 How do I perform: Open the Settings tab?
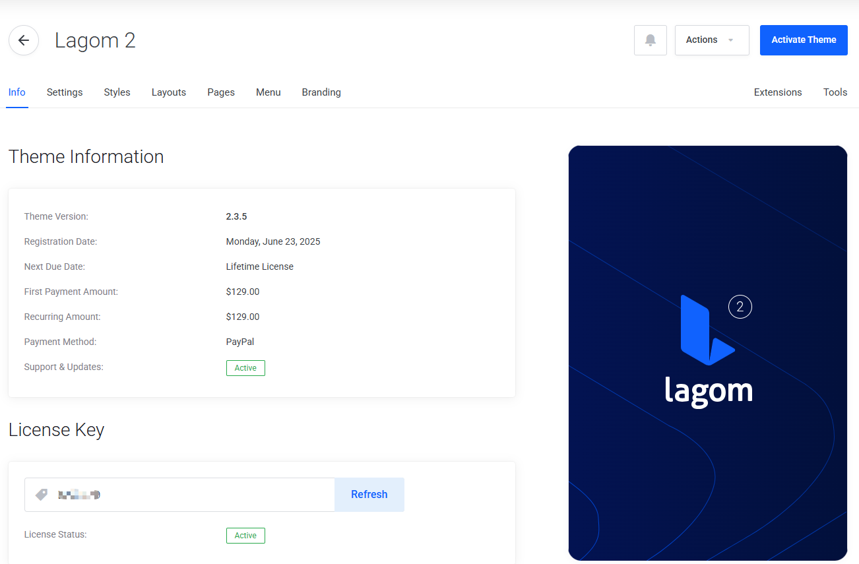tap(65, 92)
